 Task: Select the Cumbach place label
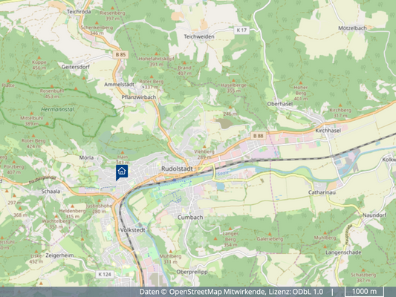tap(190, 218)
